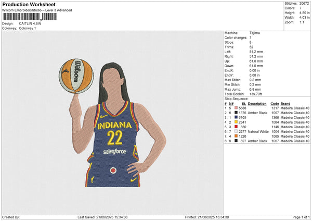
Task: Select the INDIANA text on the jersey
Action: (114, 125)
